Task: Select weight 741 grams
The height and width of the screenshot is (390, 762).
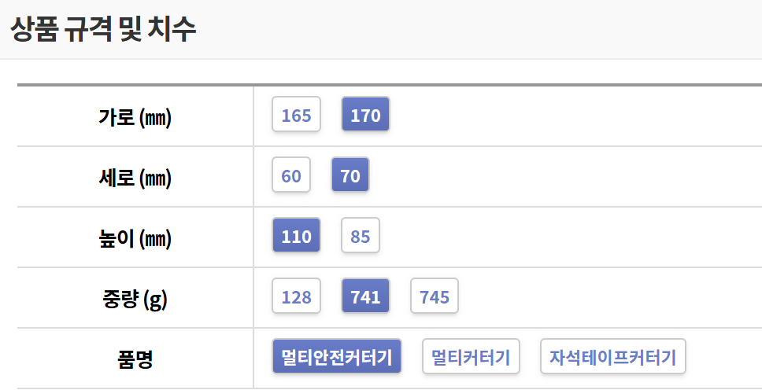Action: pos(365,297)
